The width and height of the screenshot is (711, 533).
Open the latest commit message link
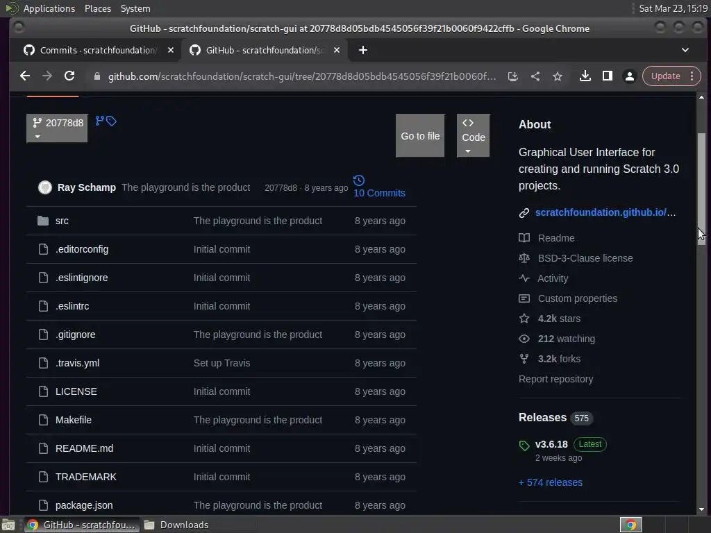[x=186, y=187]
